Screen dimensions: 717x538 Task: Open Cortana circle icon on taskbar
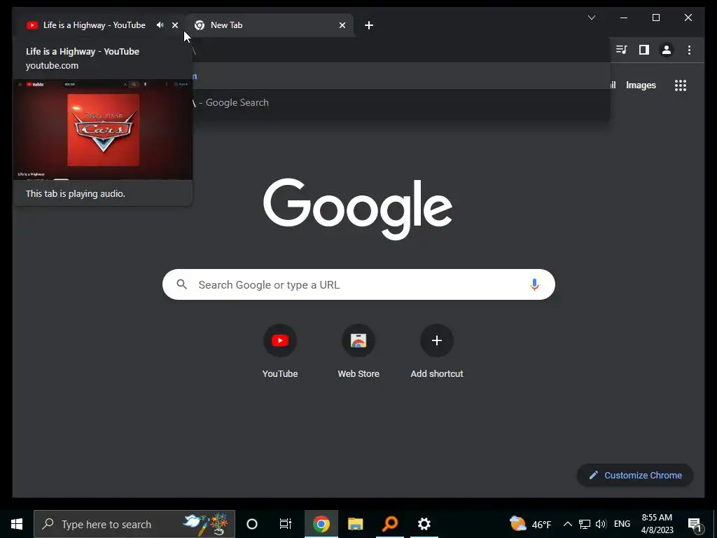pos(252,524)
